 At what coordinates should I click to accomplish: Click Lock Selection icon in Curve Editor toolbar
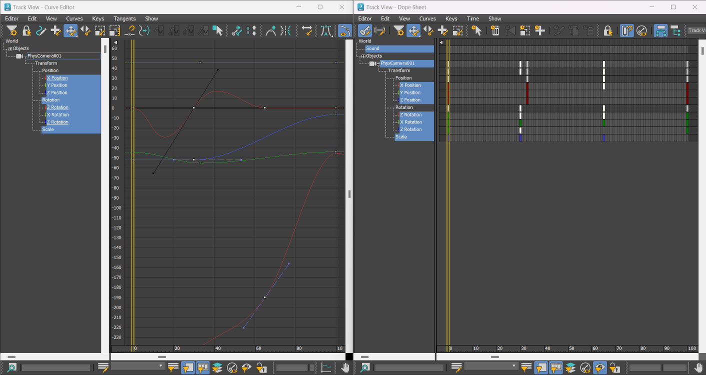coord(26,30)
